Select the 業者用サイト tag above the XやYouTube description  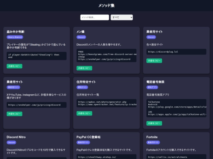pos(13,87)
